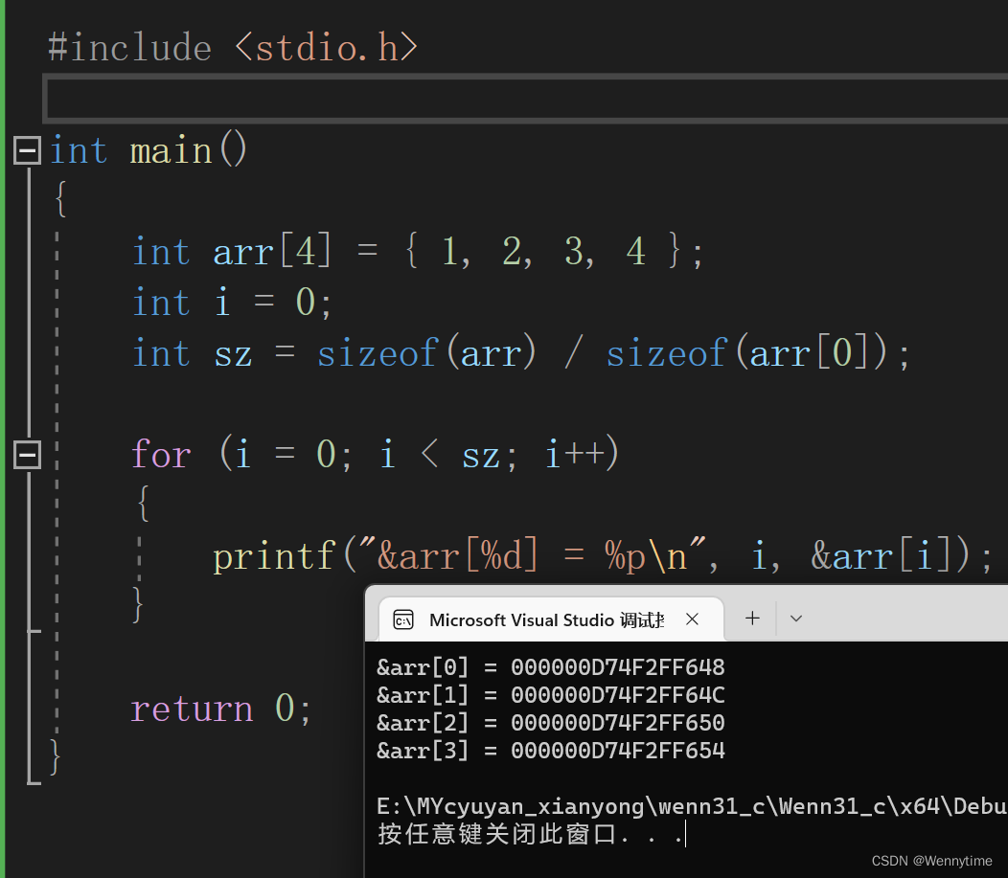Screen dimensions: 1008x878
Task: Close the Microsoft Visual Studio console tab
Action: pyautogui.click(x=693, y=619)
